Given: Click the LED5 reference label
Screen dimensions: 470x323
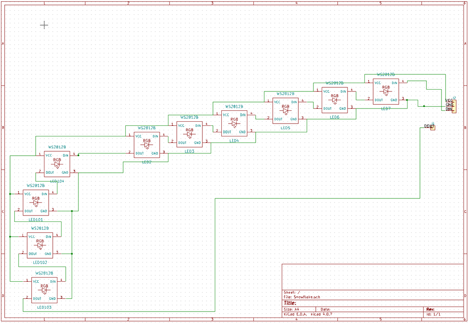Looking at the screenshot, I should (285, 128).
